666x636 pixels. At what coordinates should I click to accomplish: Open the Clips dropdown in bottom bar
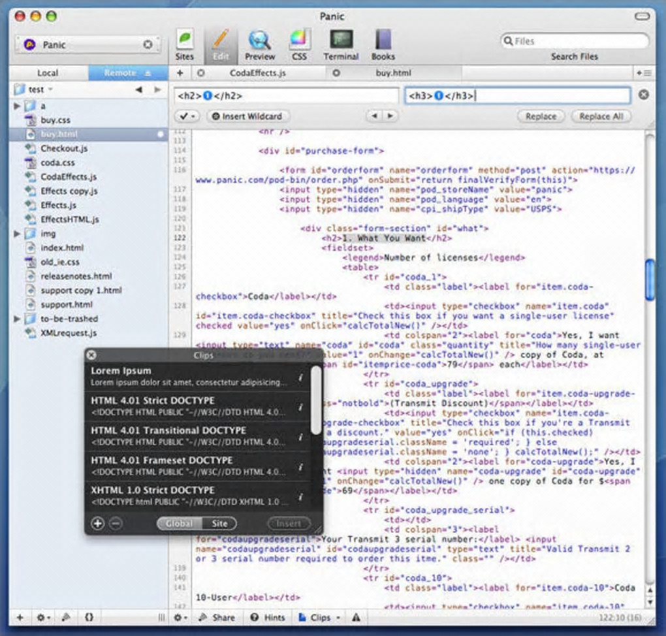(320, 617)
